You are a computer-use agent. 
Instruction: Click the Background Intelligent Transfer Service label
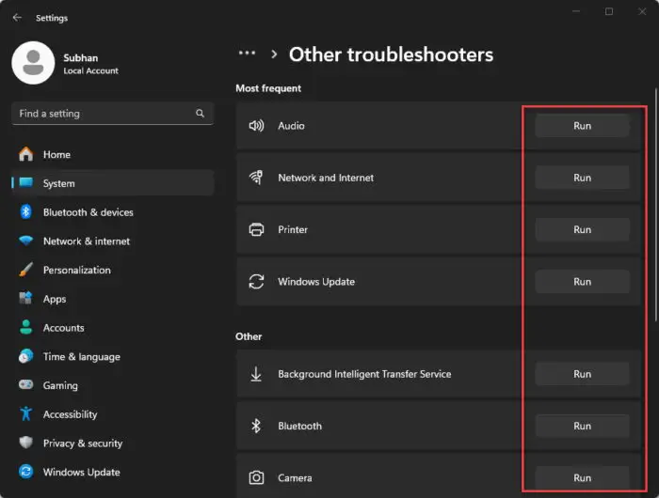tap(364, 374)
